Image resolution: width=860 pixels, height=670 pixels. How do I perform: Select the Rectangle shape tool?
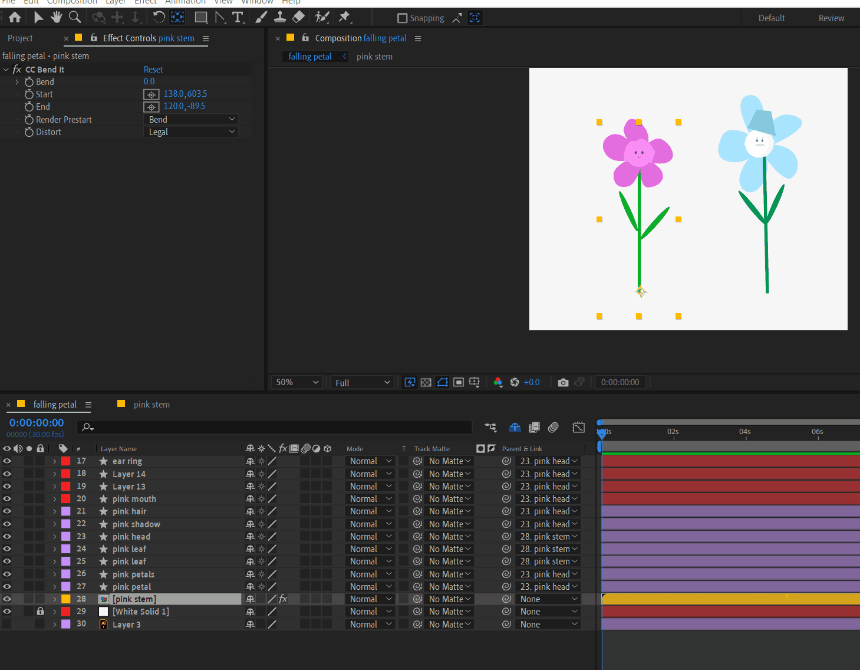[x=201, y=18]
